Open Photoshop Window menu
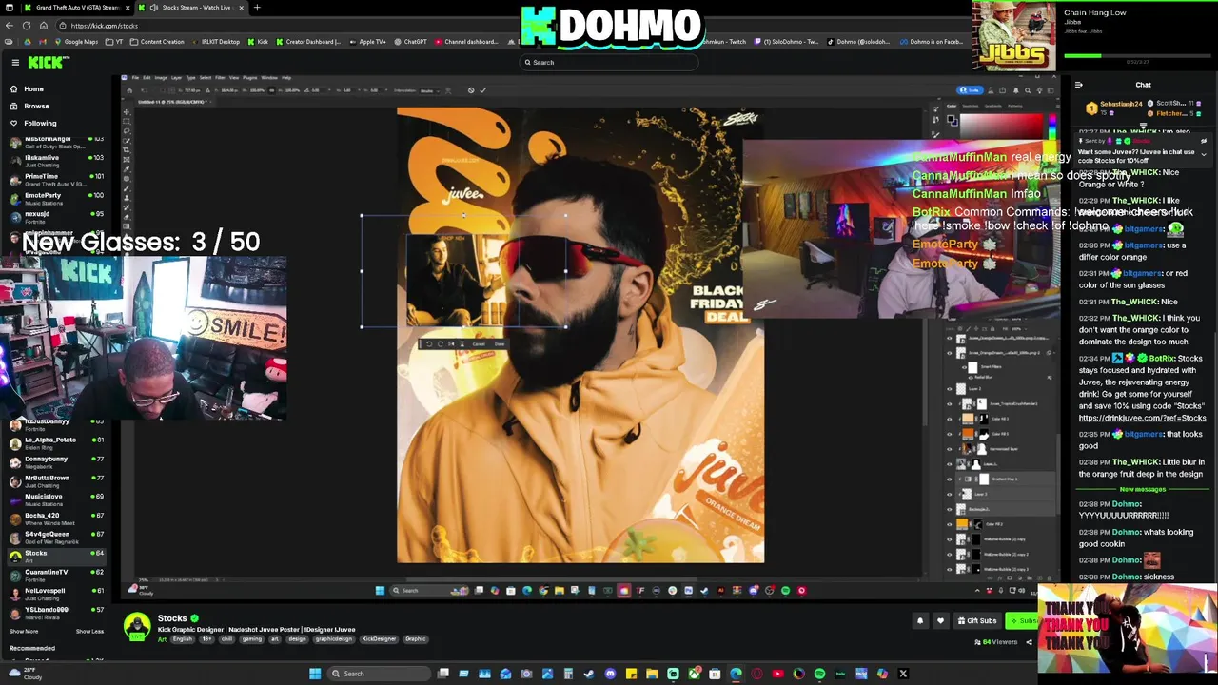This screenshot has width=1218, height=685. coord(269,77)
